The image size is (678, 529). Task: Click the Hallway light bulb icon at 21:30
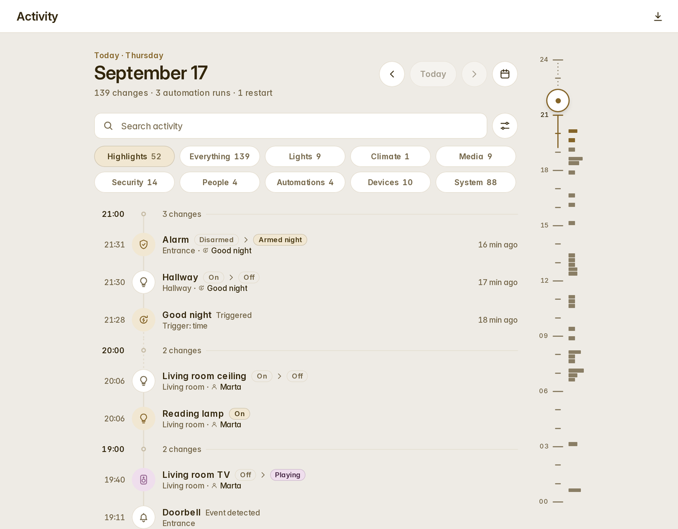pos(144,282)
